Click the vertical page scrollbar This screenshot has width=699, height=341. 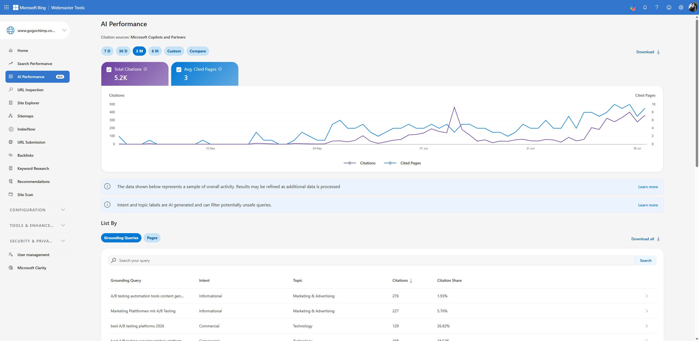(697, 93)
